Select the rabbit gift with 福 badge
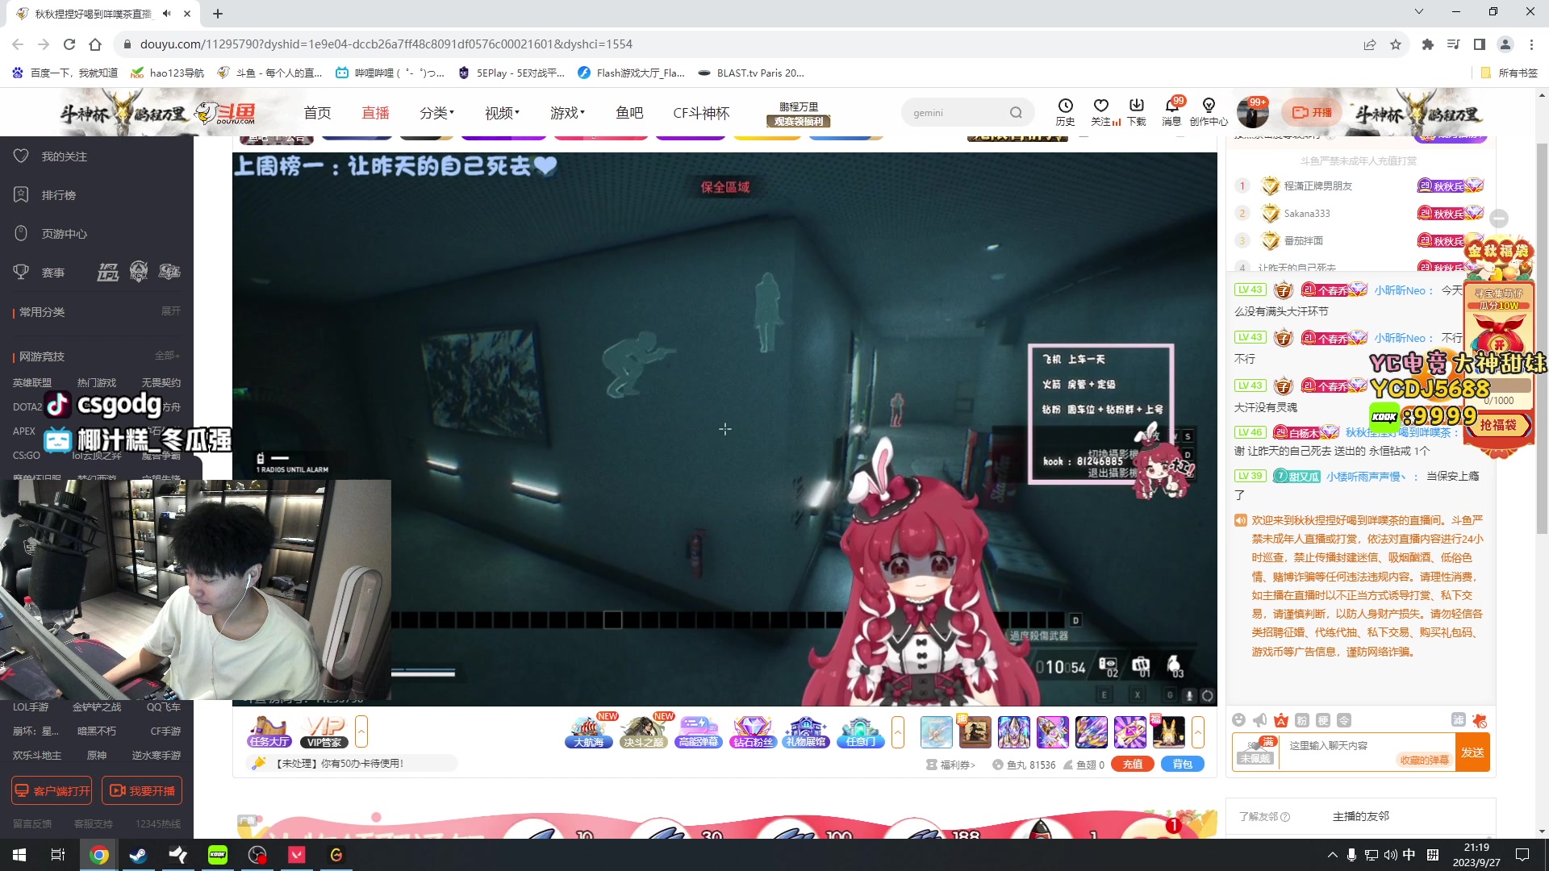Screen dimensions: 1549x871 pyautogui.click(x=1169, y=731)
